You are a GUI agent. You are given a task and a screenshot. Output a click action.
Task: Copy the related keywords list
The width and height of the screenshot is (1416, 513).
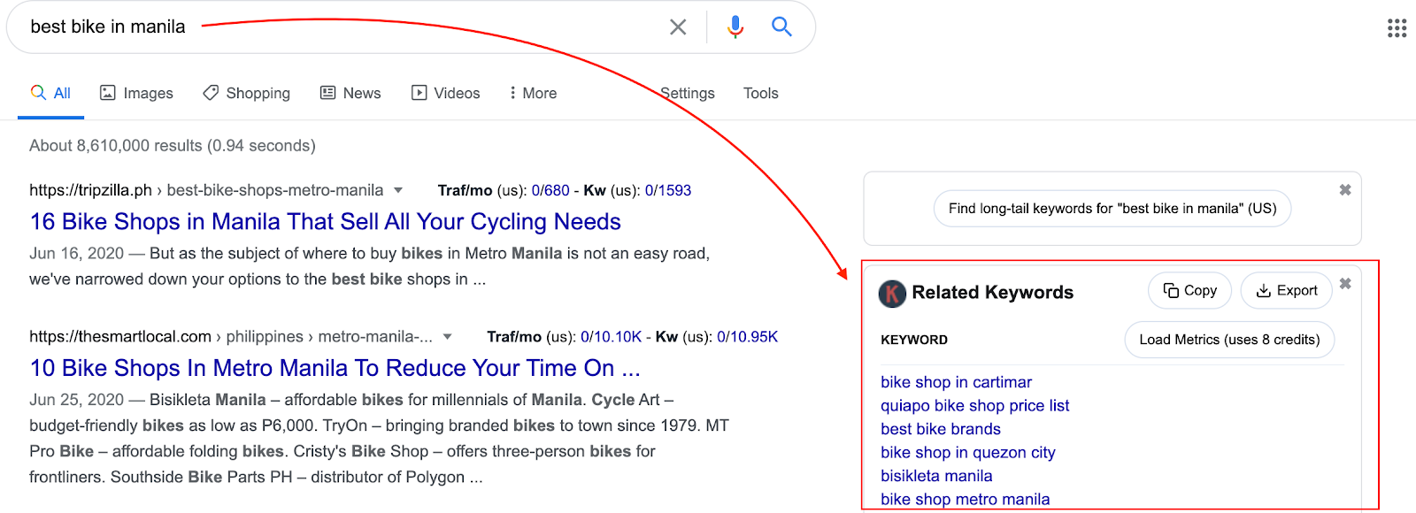point(1189,291)
